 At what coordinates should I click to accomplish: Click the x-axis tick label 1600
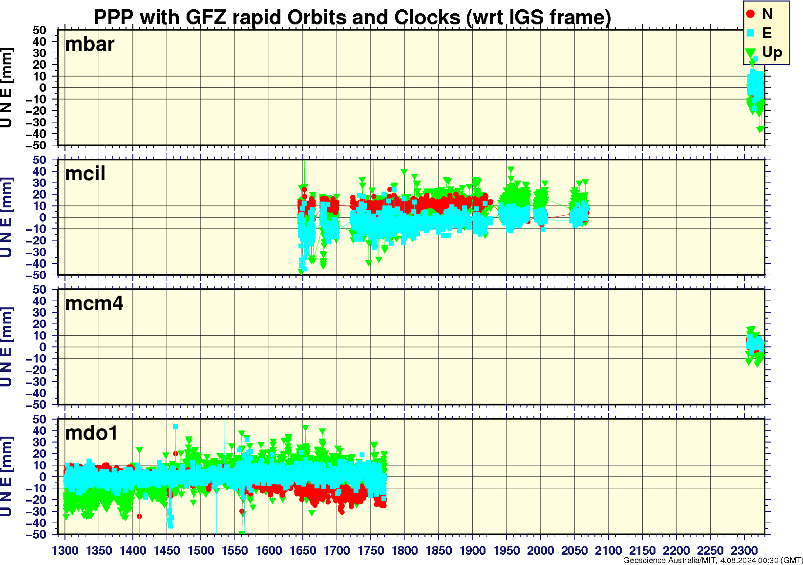(x=269, y=550)
